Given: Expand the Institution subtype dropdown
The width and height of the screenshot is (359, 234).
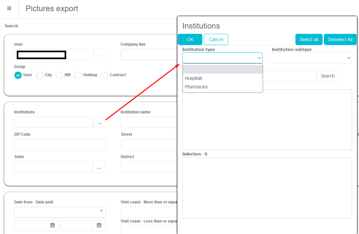Looking at the screenshot, I should point(311,58).
